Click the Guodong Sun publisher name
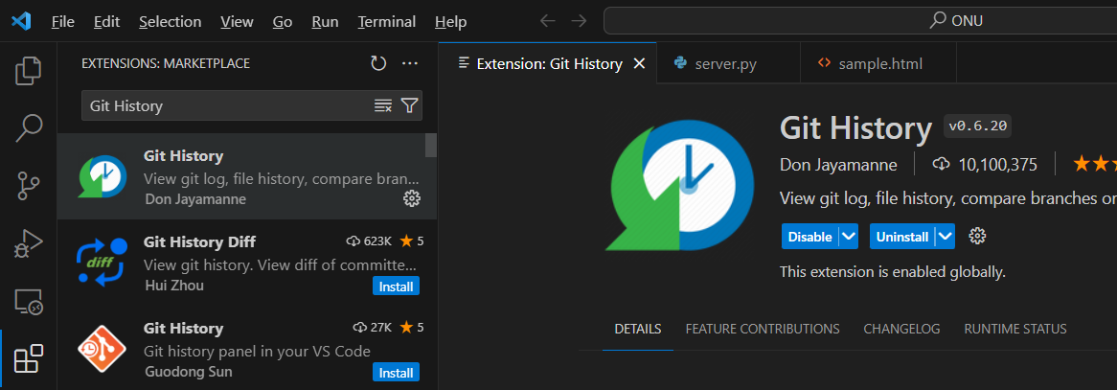Screen dimensions: 1117x390 click(x=189, y=372)
